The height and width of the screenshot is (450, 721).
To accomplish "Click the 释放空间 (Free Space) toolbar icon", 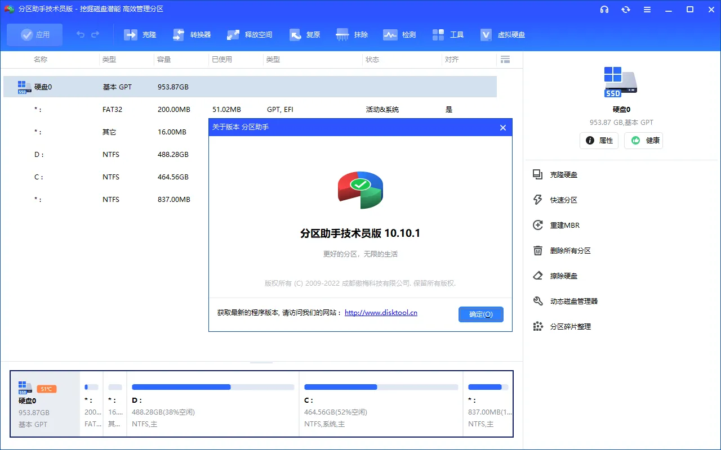I will [x=249, y=34].
